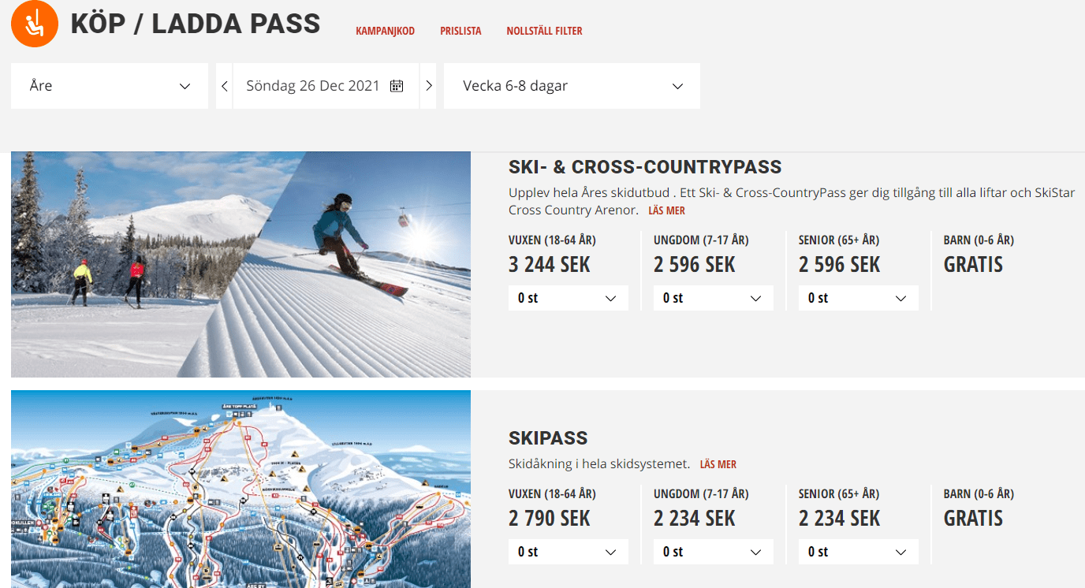This screenshot has width=1085, height=588.
Task: Open Ungdom quantity dropdown for Ski- & Cross-CountryPass
Action: pyautogui.click(x=713, y=298)
